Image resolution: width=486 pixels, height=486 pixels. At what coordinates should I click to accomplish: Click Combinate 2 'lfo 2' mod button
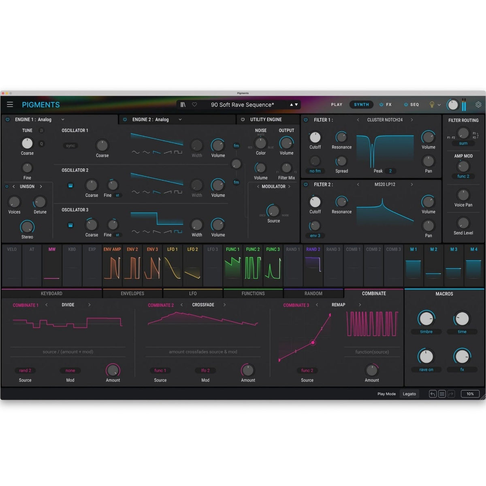(205, 371)
